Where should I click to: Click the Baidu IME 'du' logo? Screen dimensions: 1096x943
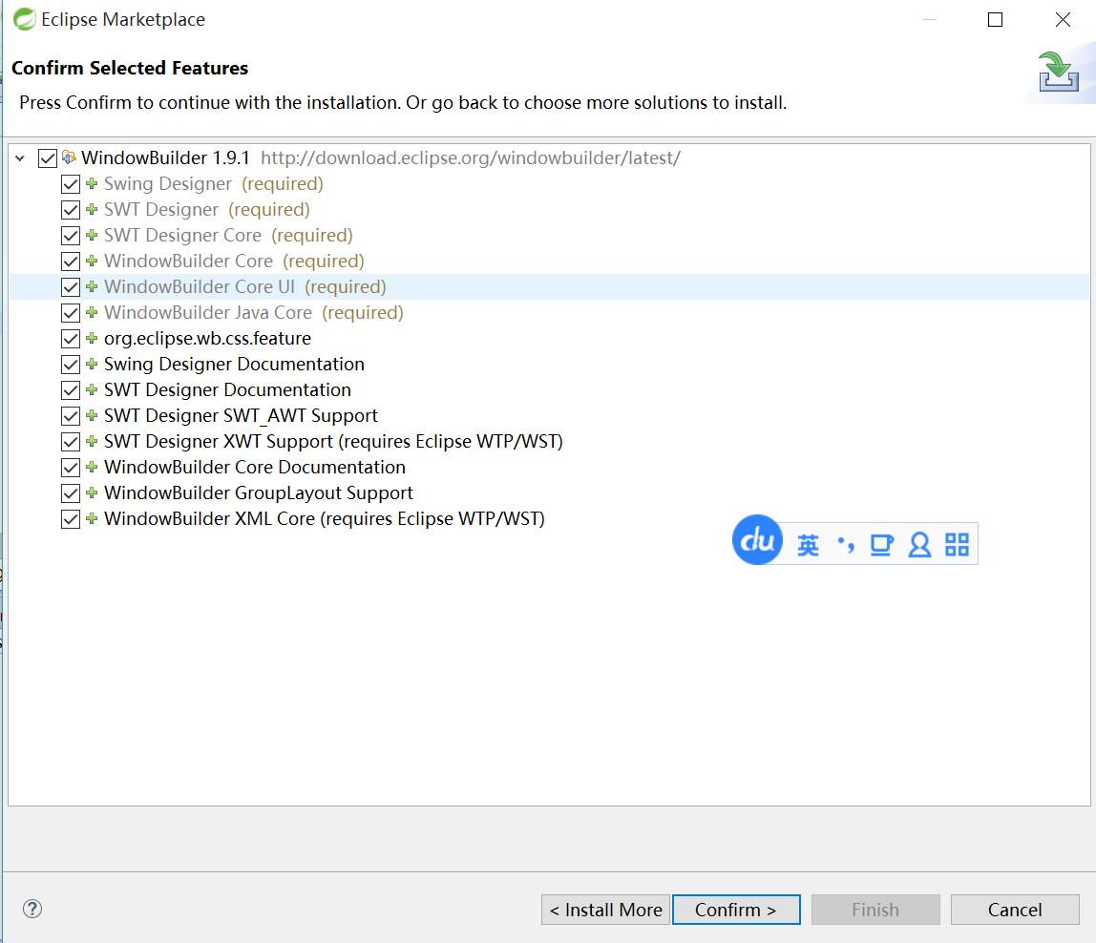pyautogui.click(x=757, y=539)
